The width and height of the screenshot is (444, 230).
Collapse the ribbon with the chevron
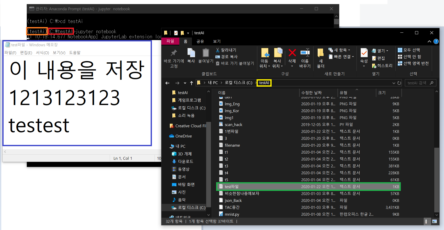click(429, 41)
